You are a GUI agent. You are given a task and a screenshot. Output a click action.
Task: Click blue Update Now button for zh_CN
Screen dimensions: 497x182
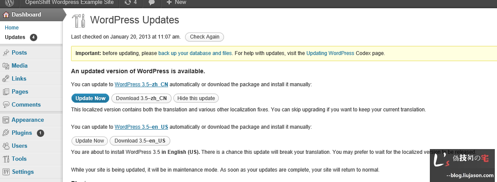click(90, 98)
